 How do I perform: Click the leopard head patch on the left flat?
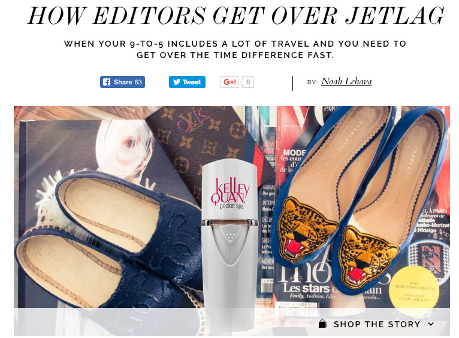point(306,229)
